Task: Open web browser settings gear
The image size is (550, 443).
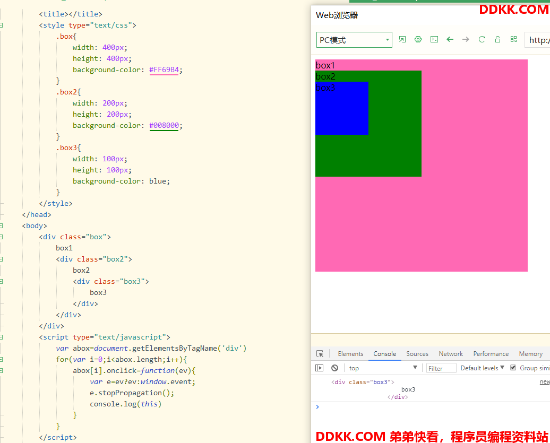Action: [418, 39]
